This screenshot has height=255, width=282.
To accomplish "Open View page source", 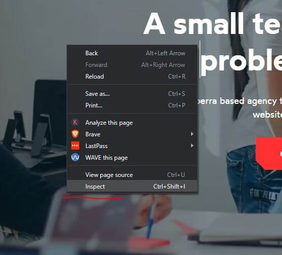I will coord(133,175).
